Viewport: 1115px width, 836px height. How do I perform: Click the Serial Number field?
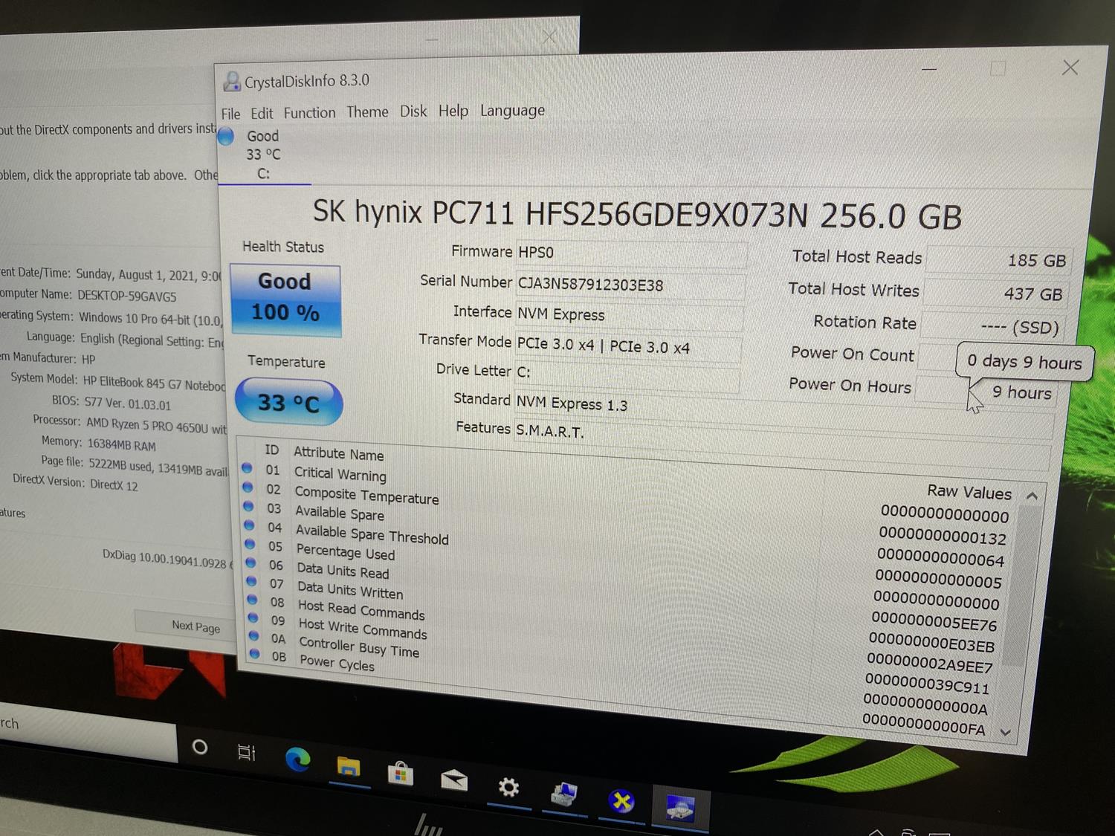tap(630, 285)
